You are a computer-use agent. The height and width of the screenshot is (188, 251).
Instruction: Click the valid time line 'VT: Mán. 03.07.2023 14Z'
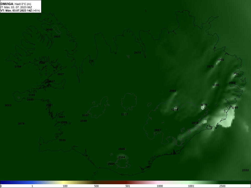coord(16,11)
